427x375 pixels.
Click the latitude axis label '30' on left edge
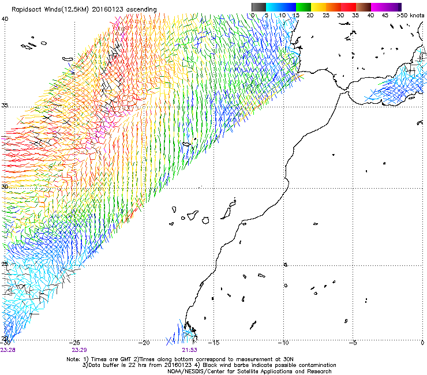coord(5,187)
